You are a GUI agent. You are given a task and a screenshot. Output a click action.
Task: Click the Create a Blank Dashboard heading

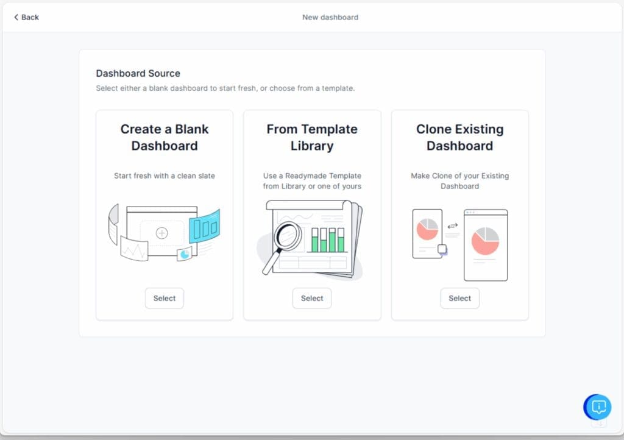pyautogui.click(x=165, y=137)
